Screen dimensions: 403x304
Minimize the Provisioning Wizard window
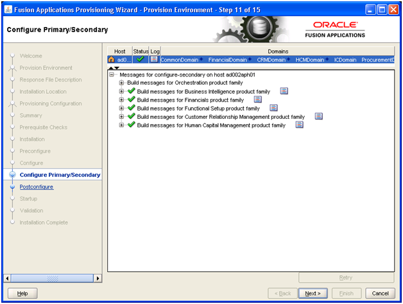click(370, 10)
